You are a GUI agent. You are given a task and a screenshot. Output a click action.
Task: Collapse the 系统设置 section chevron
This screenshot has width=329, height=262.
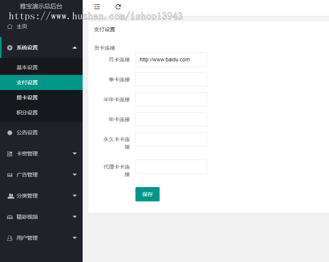[75, 47]
